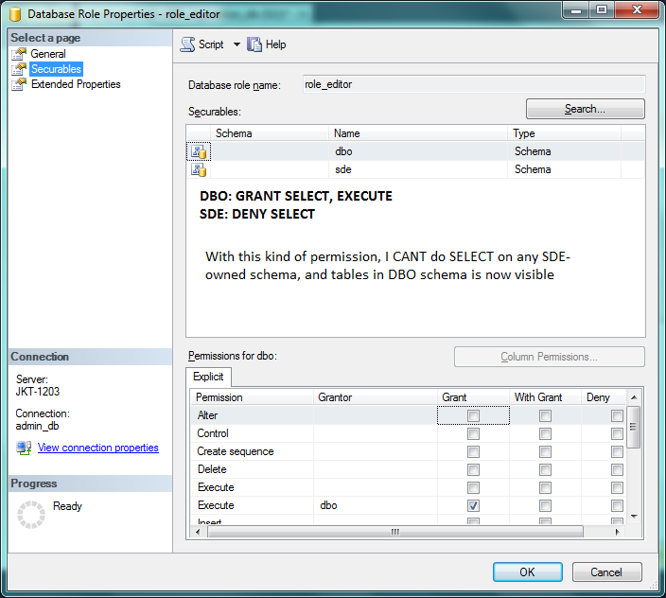Check Deny for Execute dbo row

[617, 506]
